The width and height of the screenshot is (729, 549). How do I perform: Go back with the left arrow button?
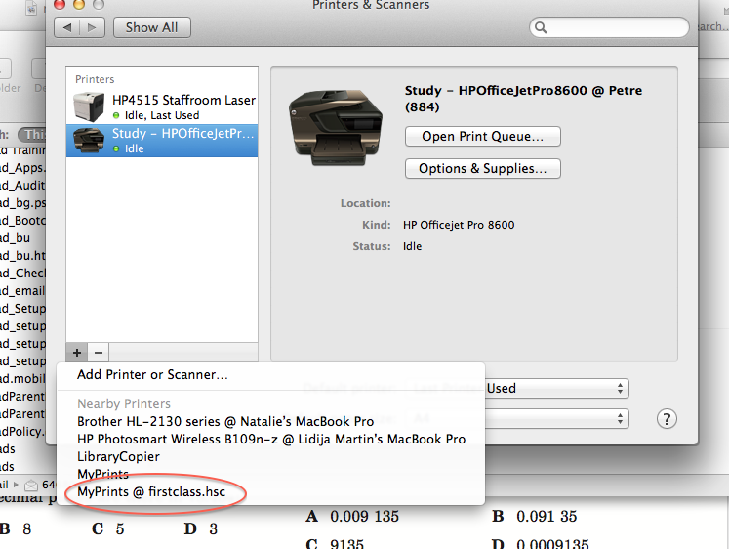67,27
